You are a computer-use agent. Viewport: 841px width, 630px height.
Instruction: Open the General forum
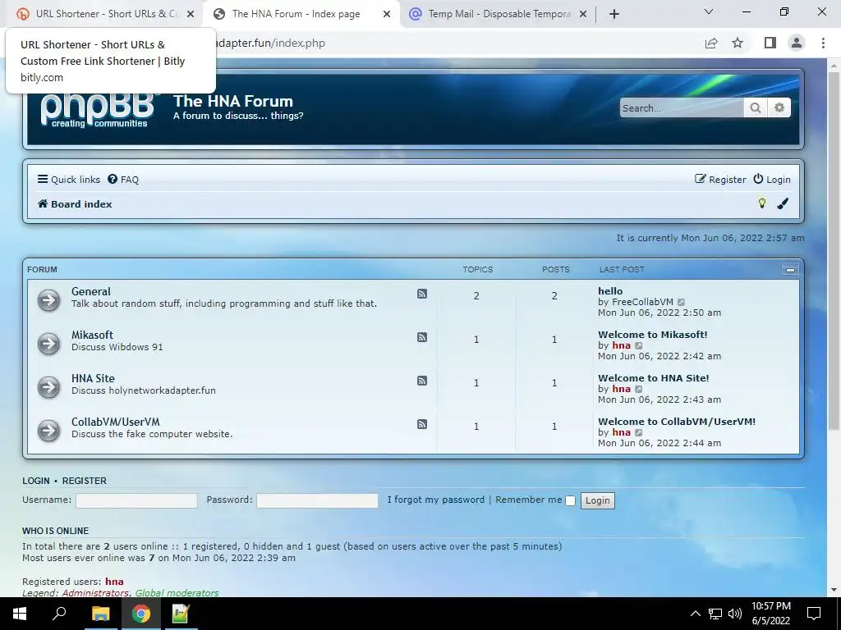(91, 291)
